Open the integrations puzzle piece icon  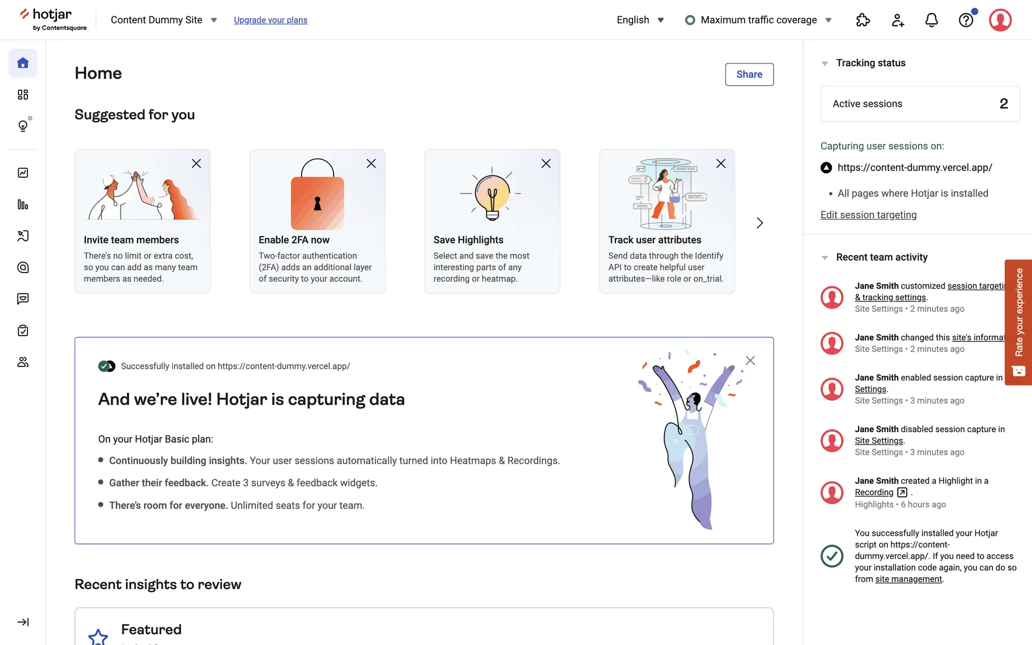pos(863,20)
